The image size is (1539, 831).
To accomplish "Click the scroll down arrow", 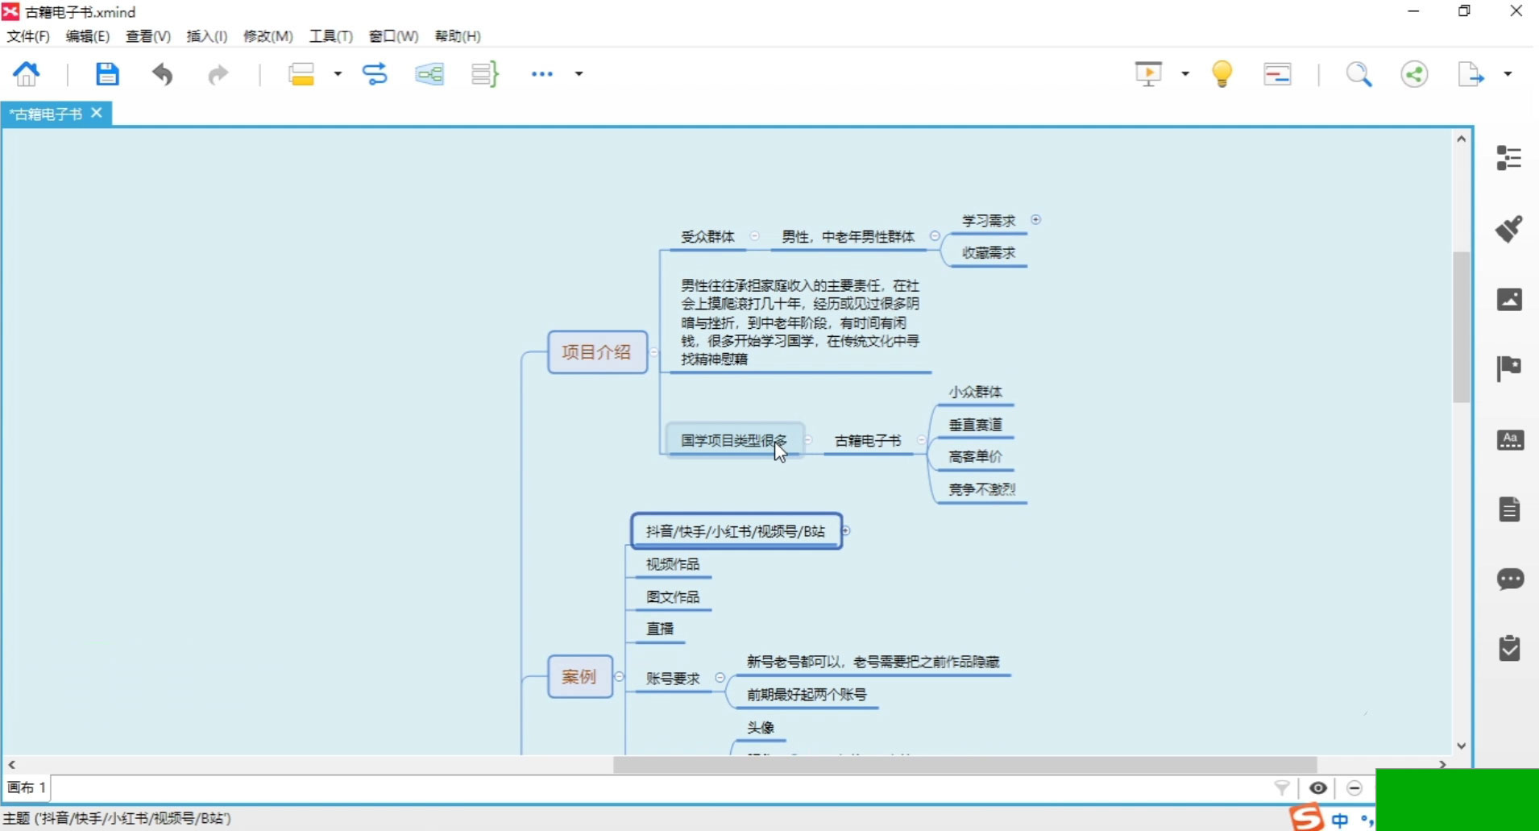I will [1461, 746].
